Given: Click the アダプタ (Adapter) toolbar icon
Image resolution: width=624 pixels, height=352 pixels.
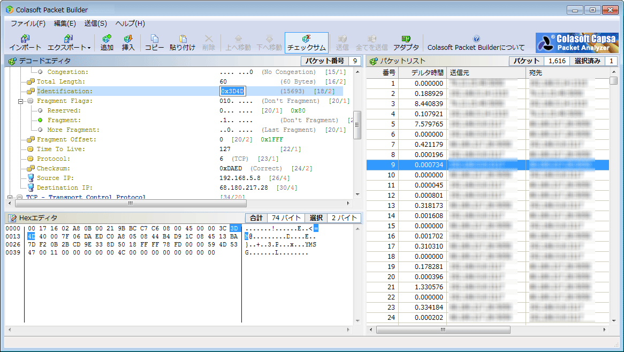Looking at the screenshot, I should pos(406,42).
